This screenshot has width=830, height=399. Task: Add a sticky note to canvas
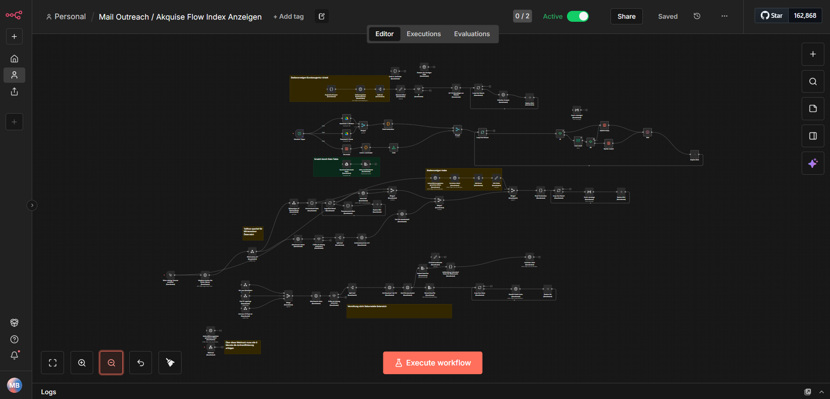tap(813, 108)
